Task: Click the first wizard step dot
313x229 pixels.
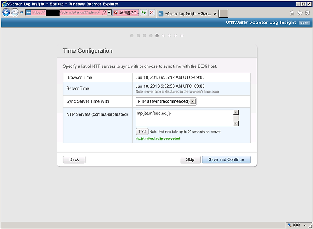Action: (x=132, y=36)
